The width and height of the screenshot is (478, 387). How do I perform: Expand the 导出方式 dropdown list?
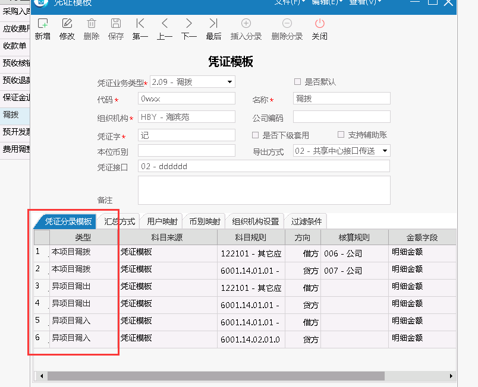[384, 151]
